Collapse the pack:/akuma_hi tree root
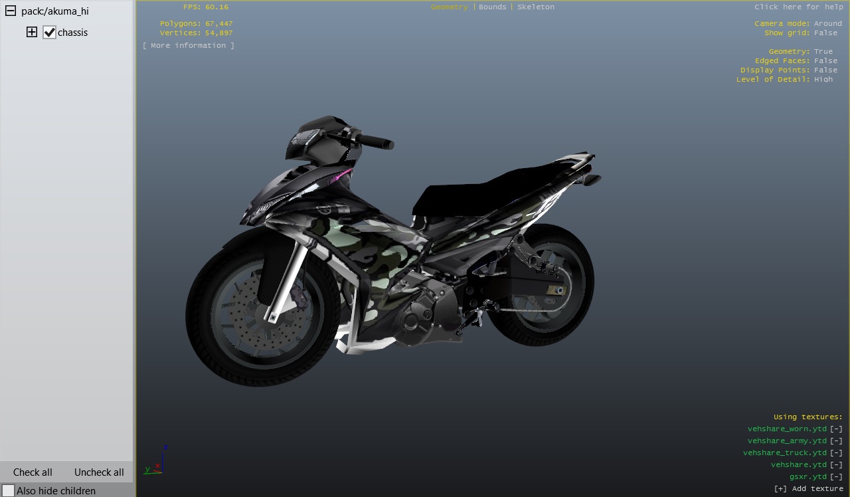 (10, 11)
